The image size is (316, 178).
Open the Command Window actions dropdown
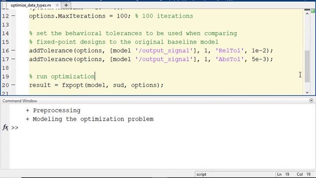click(311, 100)
